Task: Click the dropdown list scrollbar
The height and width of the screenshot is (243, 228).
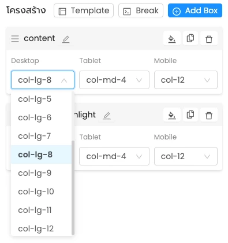Action: click(73, 187)
